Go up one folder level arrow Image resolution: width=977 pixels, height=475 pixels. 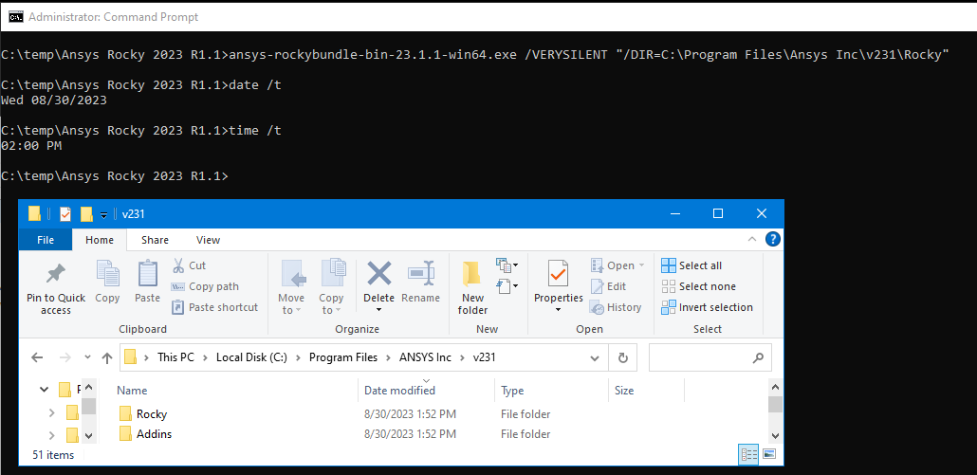click(107, 357)
